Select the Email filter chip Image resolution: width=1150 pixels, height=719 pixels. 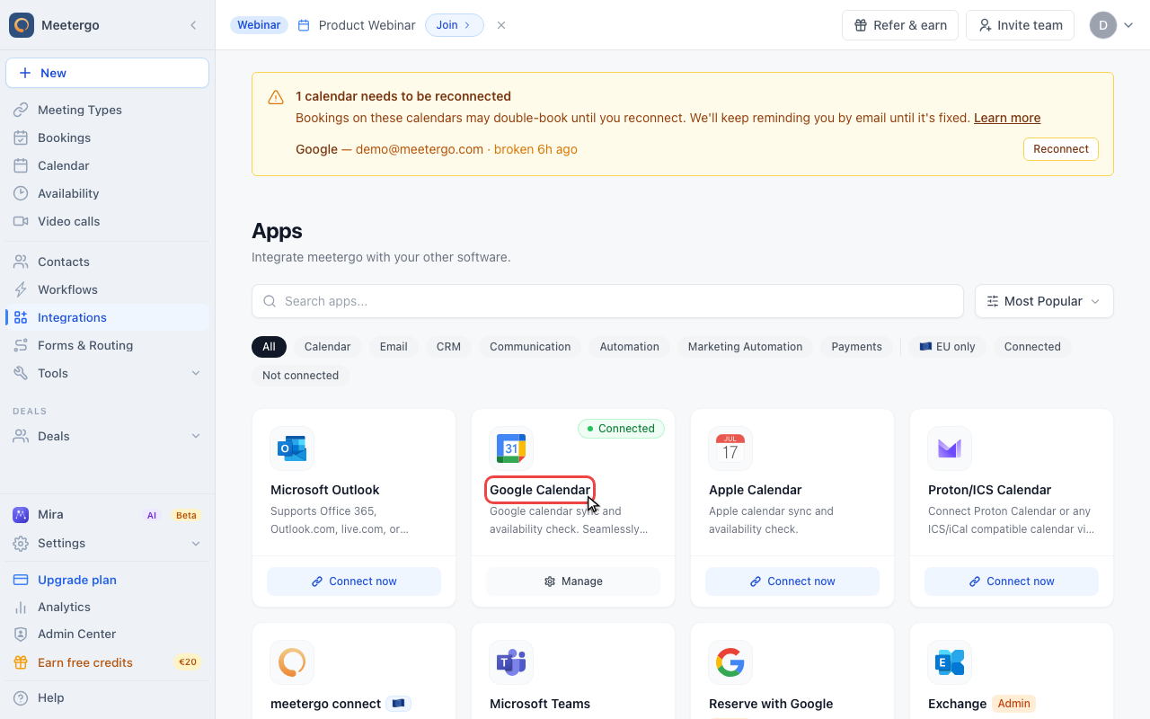394,347
